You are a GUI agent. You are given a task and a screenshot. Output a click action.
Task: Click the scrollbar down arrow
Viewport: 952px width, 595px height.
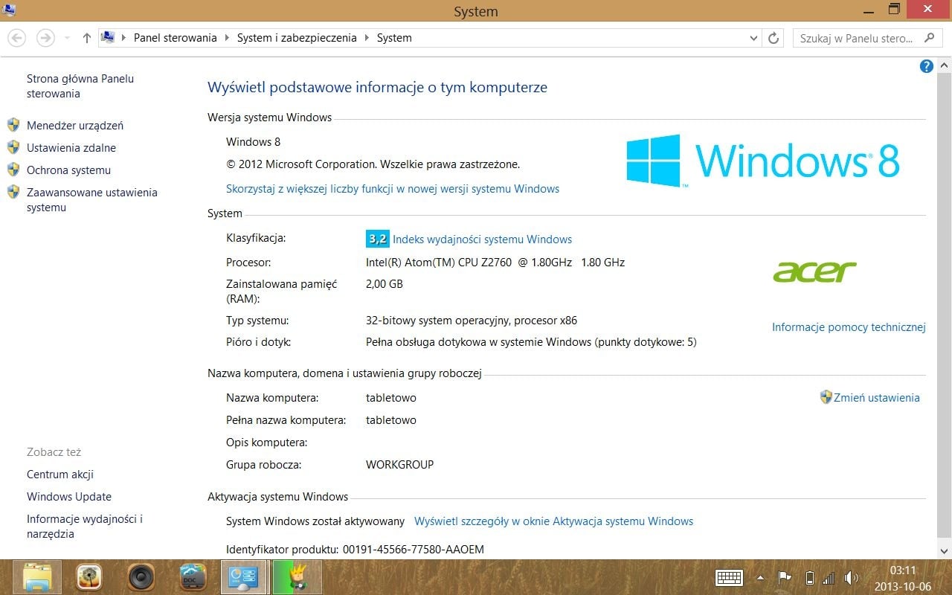(945, 551)
